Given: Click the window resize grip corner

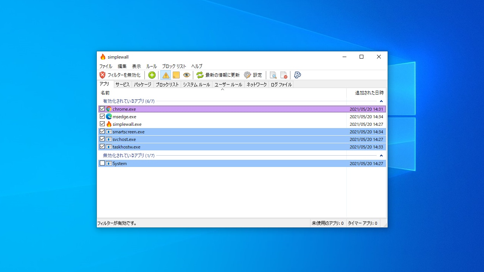Looking at the screenshot, I should [x=385, y=225].
